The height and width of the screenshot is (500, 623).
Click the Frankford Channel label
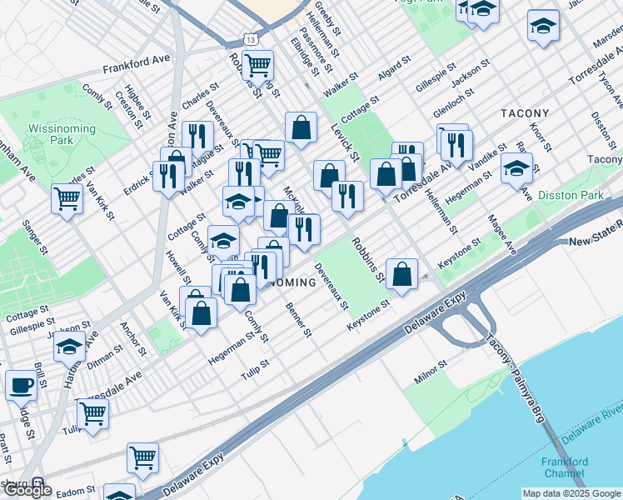pos(564,467)
